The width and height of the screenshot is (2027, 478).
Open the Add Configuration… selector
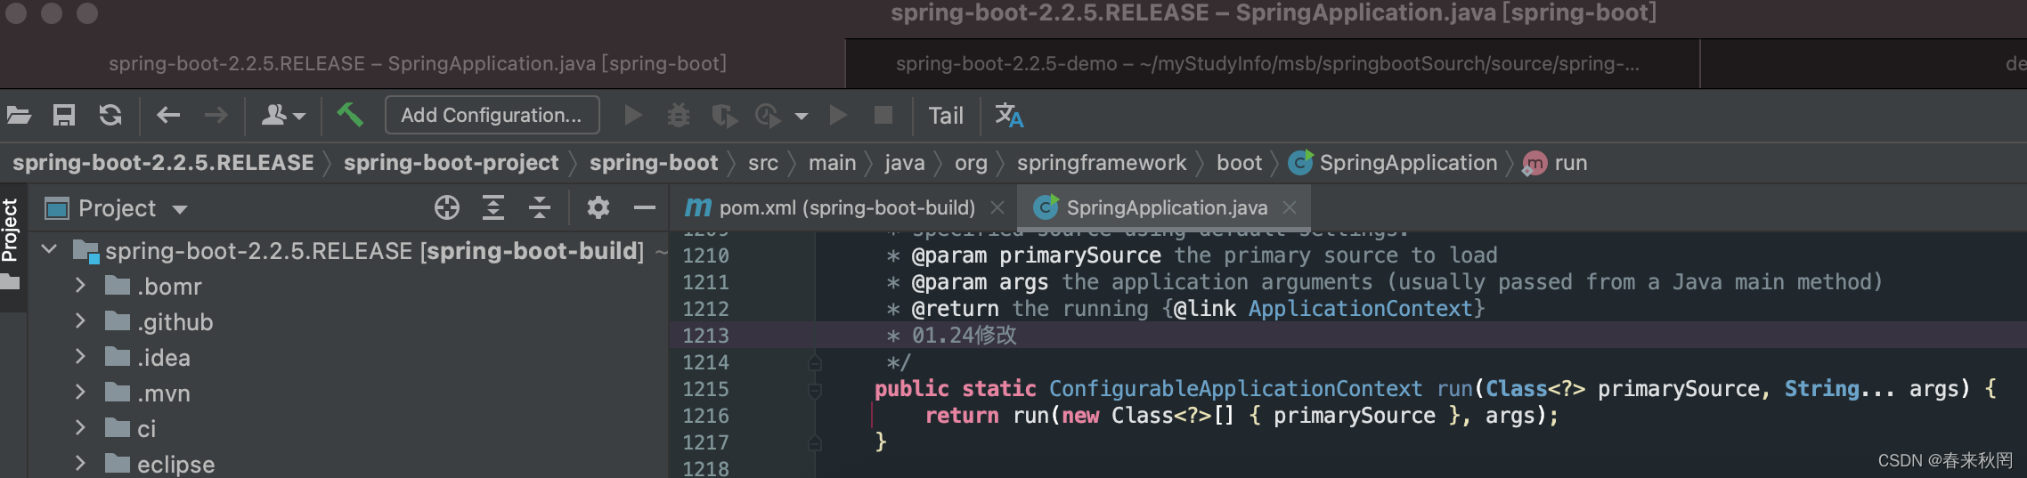tap(492, 115)
